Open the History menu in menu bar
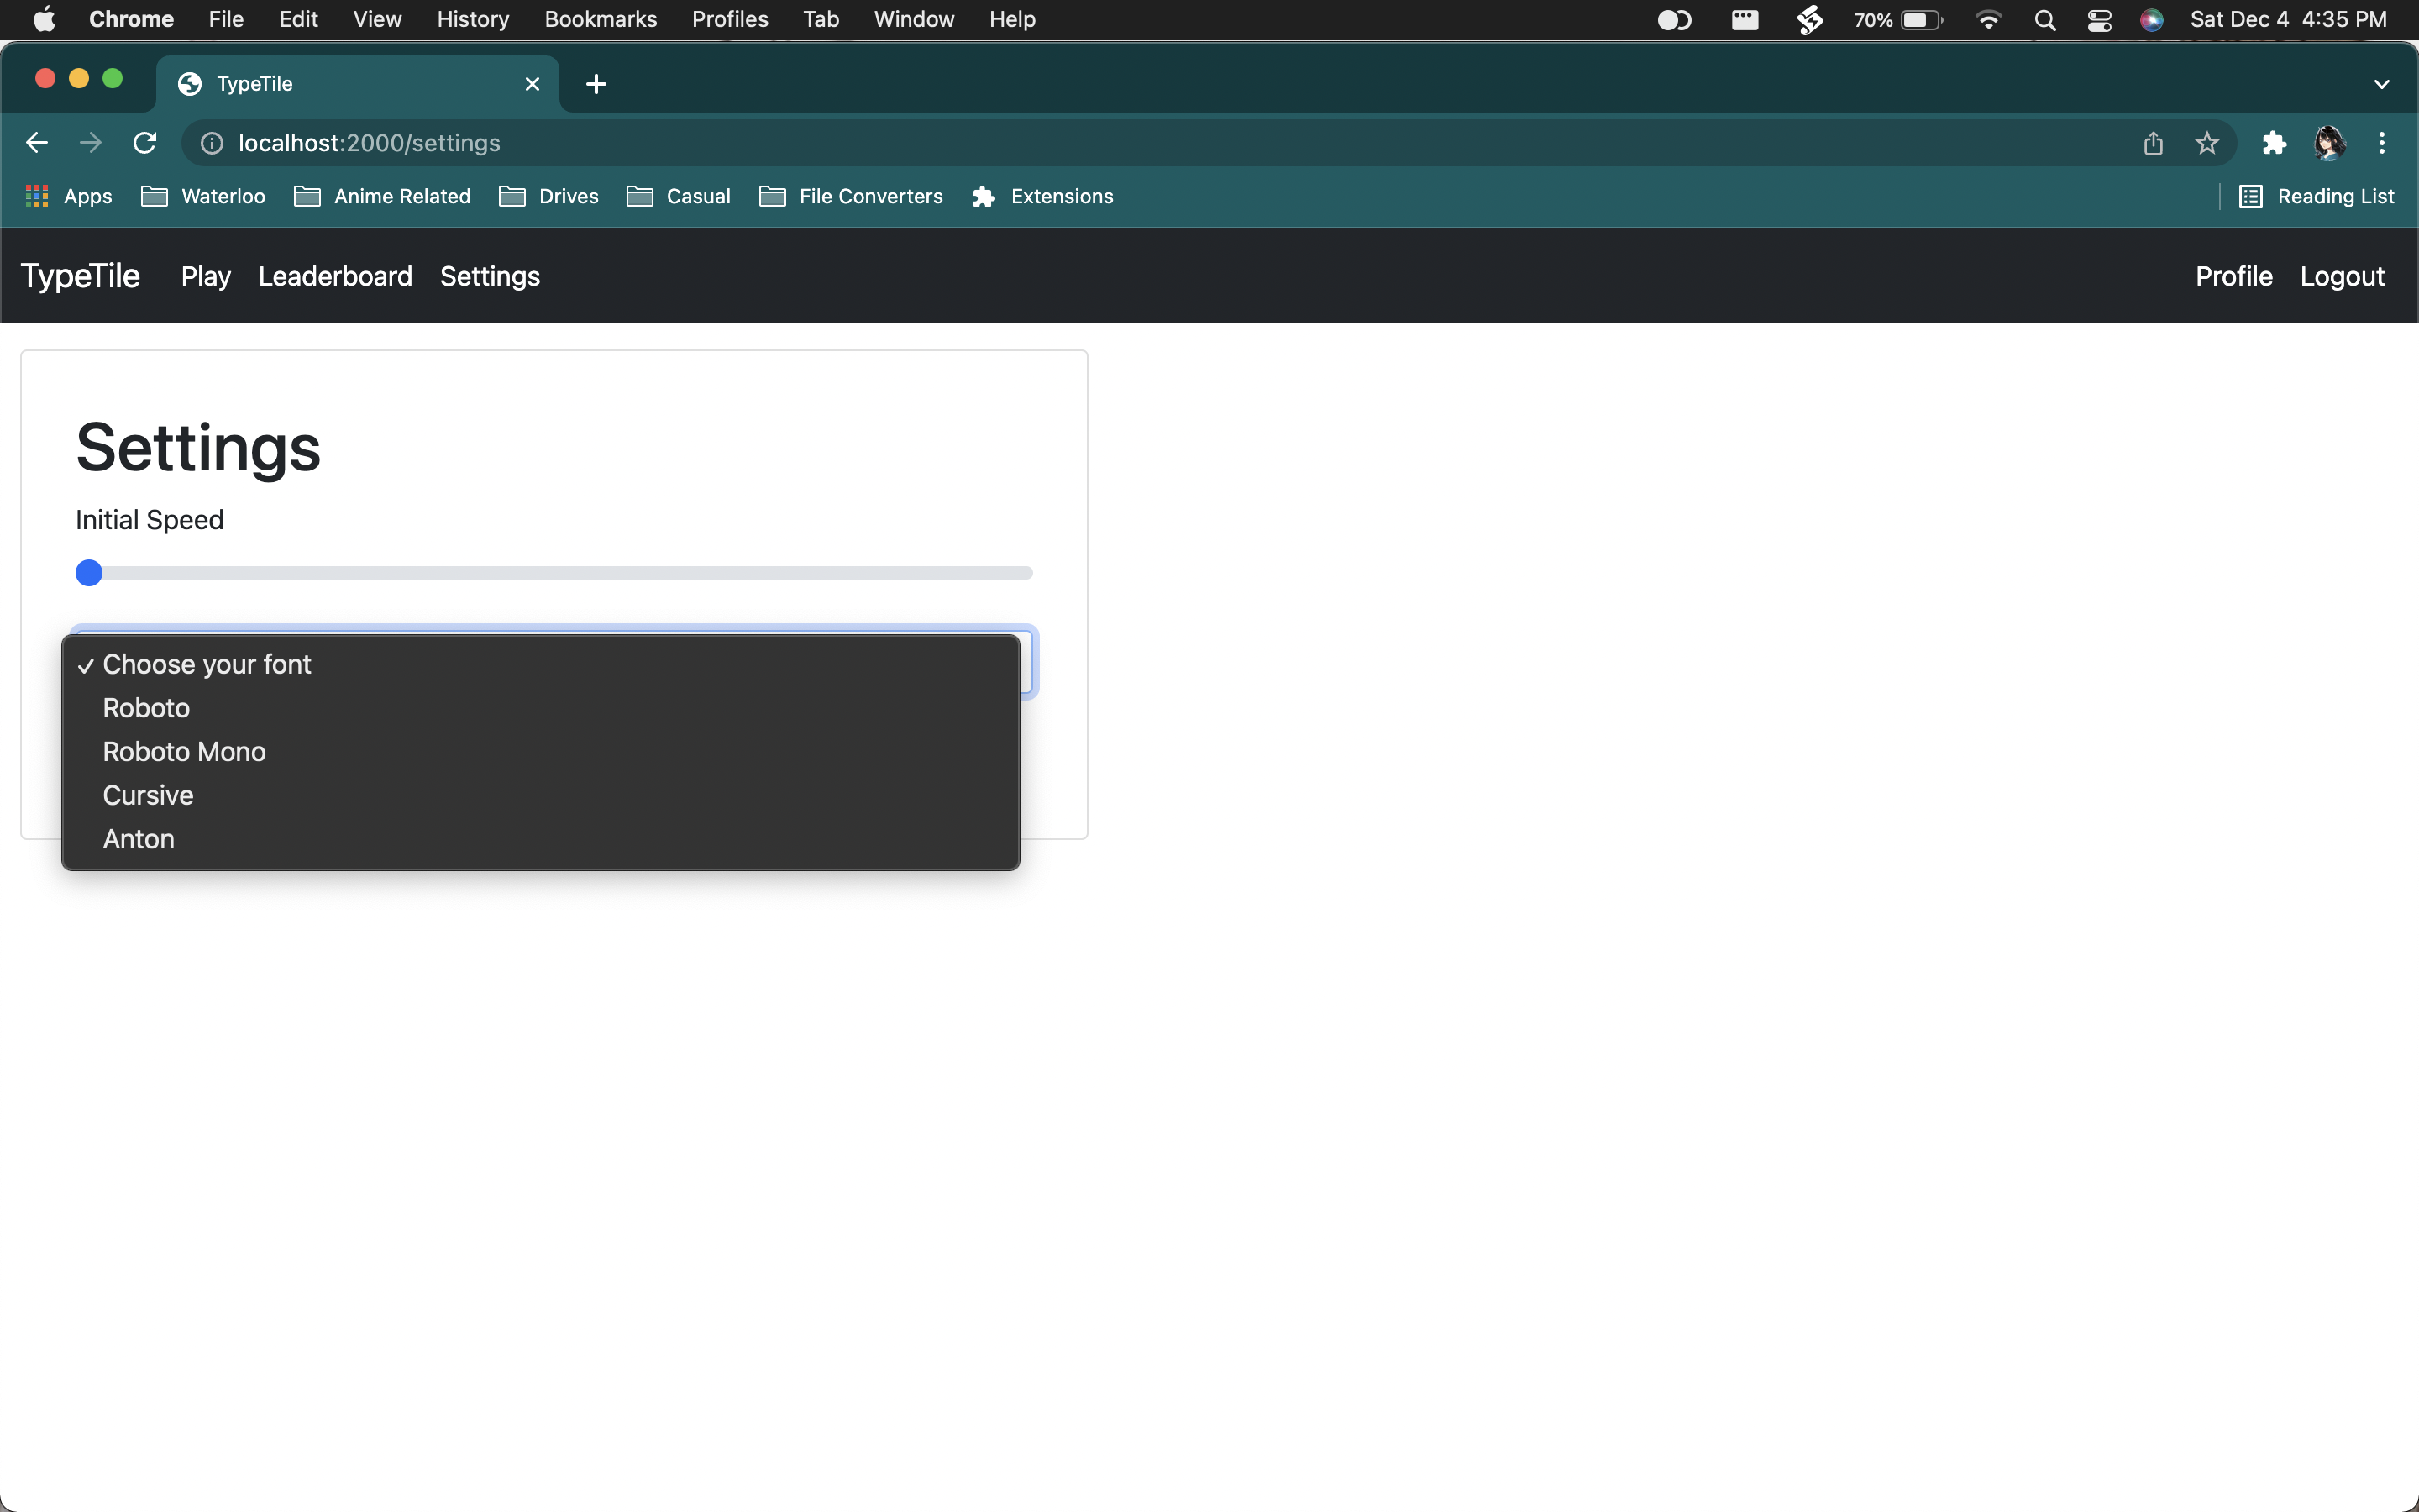The height and width of the screenshot is (1512, 2419). tap(472, 19)
